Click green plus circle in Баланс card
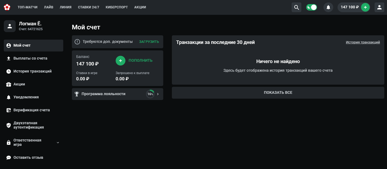The image size is (387, 169). [x=120, y=61]
